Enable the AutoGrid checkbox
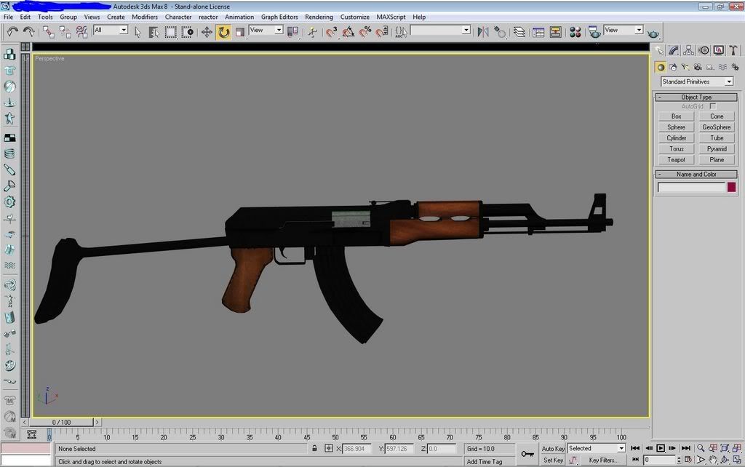Image resolution: width=745 pixels, height=467 pixels. pos(713,106)
